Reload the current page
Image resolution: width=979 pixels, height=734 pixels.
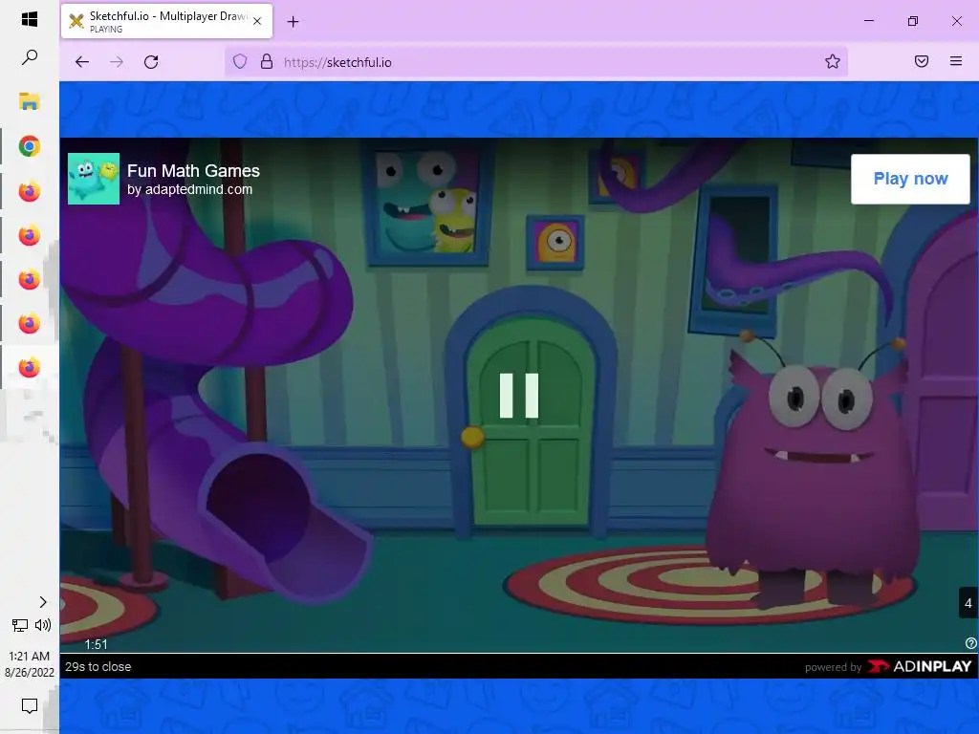coord(151,62)
